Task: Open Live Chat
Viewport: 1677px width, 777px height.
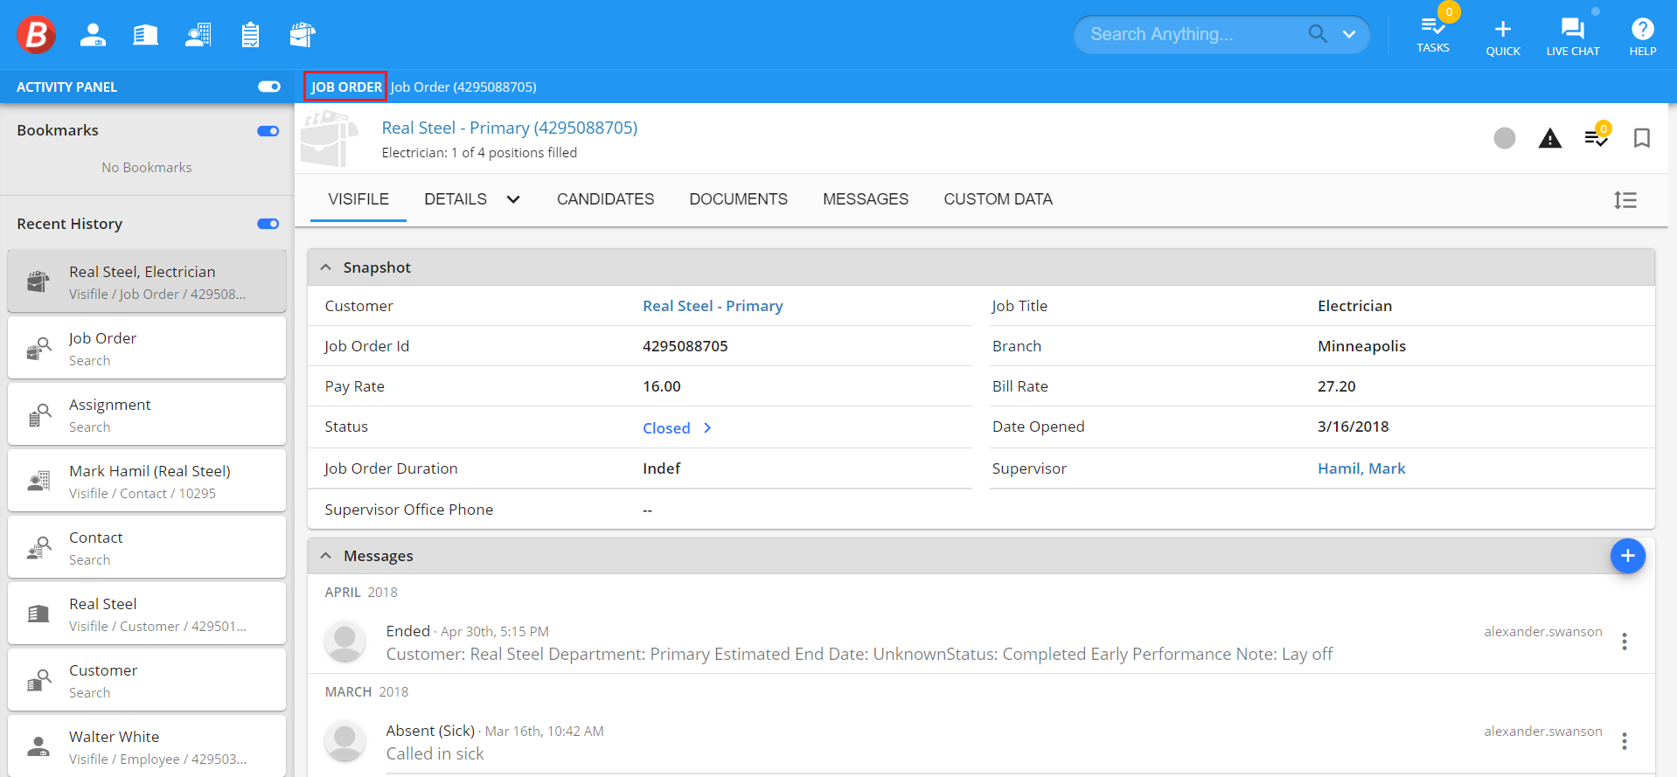Action: click(x=1573, y=38)
